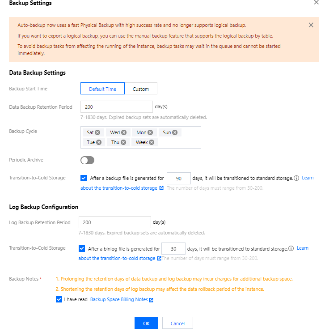Remove the Sun tag from Backup Cycle
The height and width of the screenshot is (332, 325).
tap(175, 132)
